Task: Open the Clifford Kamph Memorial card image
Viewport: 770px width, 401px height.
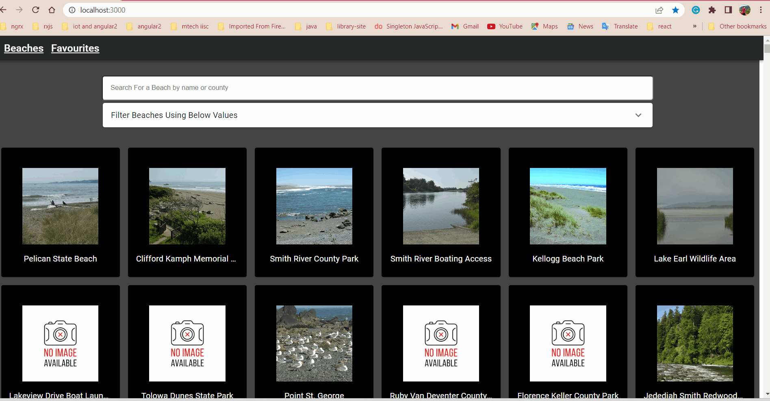Action: [187, 206]
